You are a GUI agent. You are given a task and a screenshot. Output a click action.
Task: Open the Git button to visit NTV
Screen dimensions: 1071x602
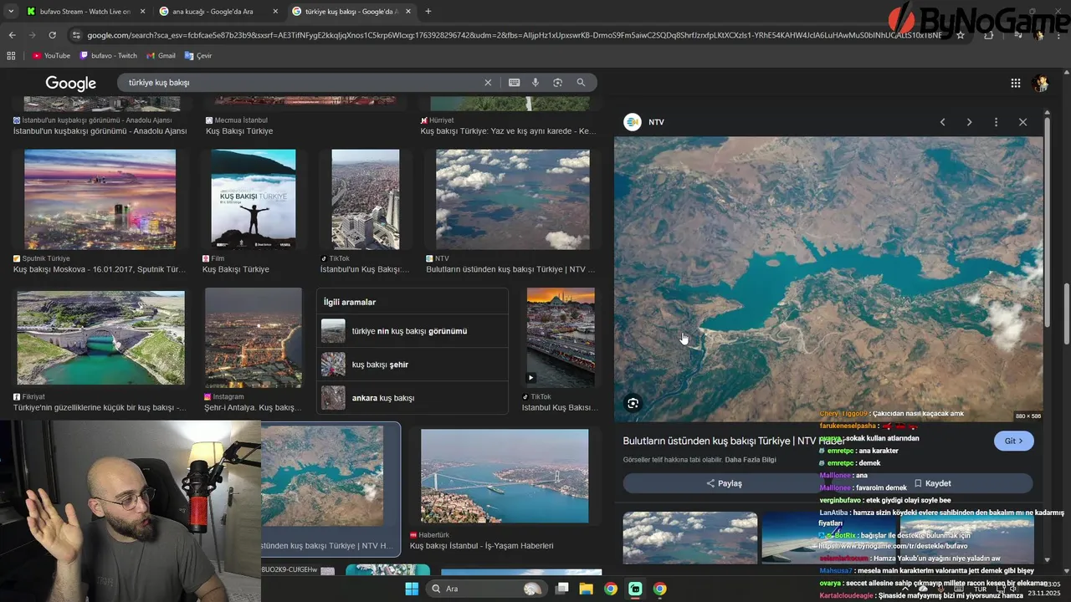point(1014,441)
